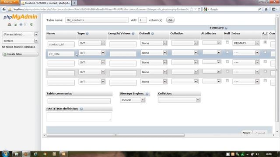Click the vertical scrollbar of the page
This screenshot has height=157, width=280.
point(277,69)
